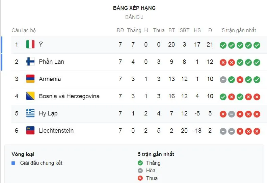Open the Phần Lan team link
The image size is (267, 183).
[51, 61]
